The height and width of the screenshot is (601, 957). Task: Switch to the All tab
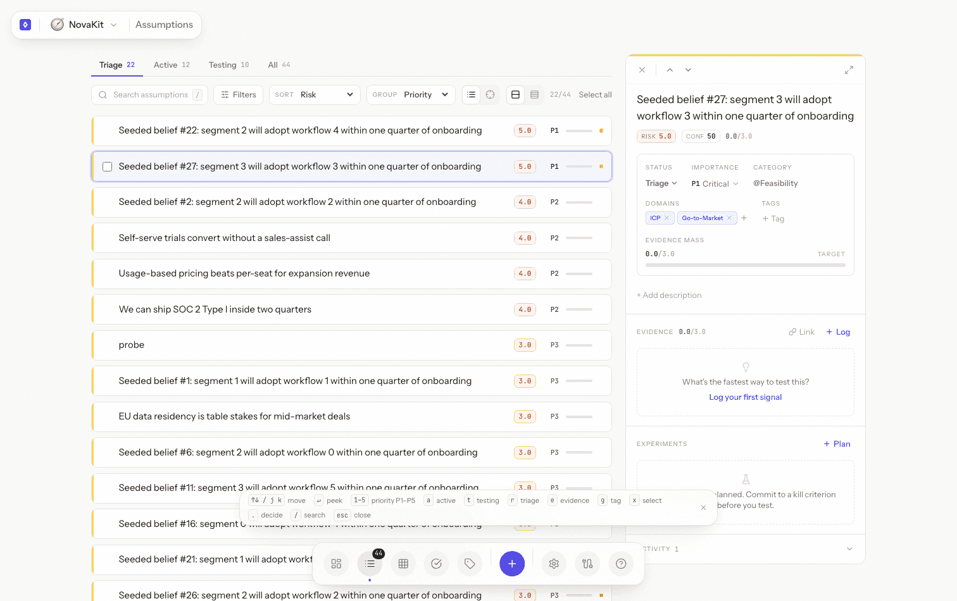[278, 65]
